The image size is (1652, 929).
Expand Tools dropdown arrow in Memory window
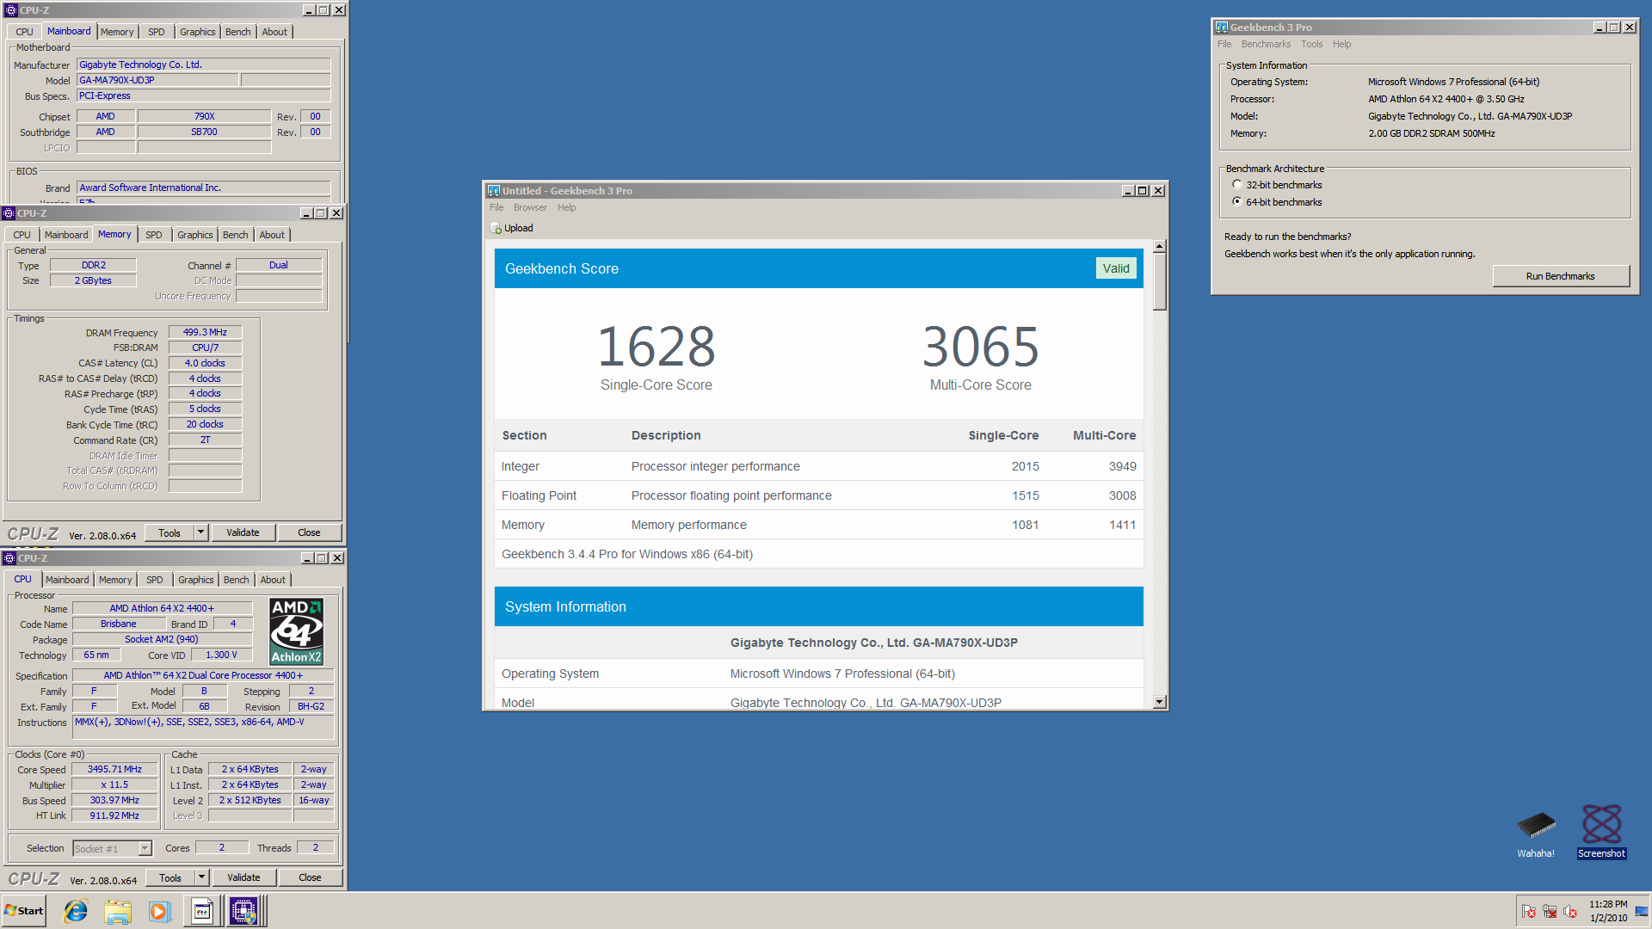coord(201,532)
